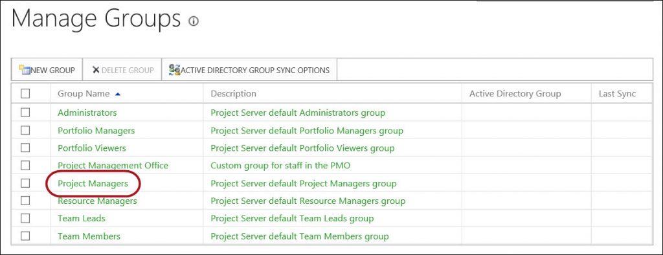Open the Project Managers group link
Viewport: 663px width, 255px height.
pos(93,184)
